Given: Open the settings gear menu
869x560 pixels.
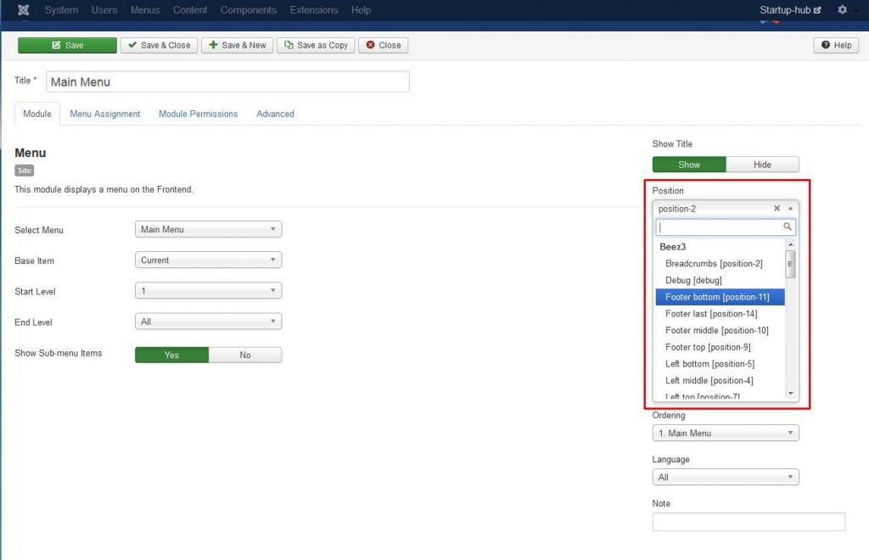Looking at the screenshot, I should click(842, 10).
